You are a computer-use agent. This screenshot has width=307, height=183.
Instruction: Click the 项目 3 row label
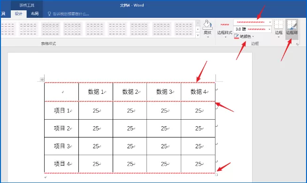tap(61, 146)
